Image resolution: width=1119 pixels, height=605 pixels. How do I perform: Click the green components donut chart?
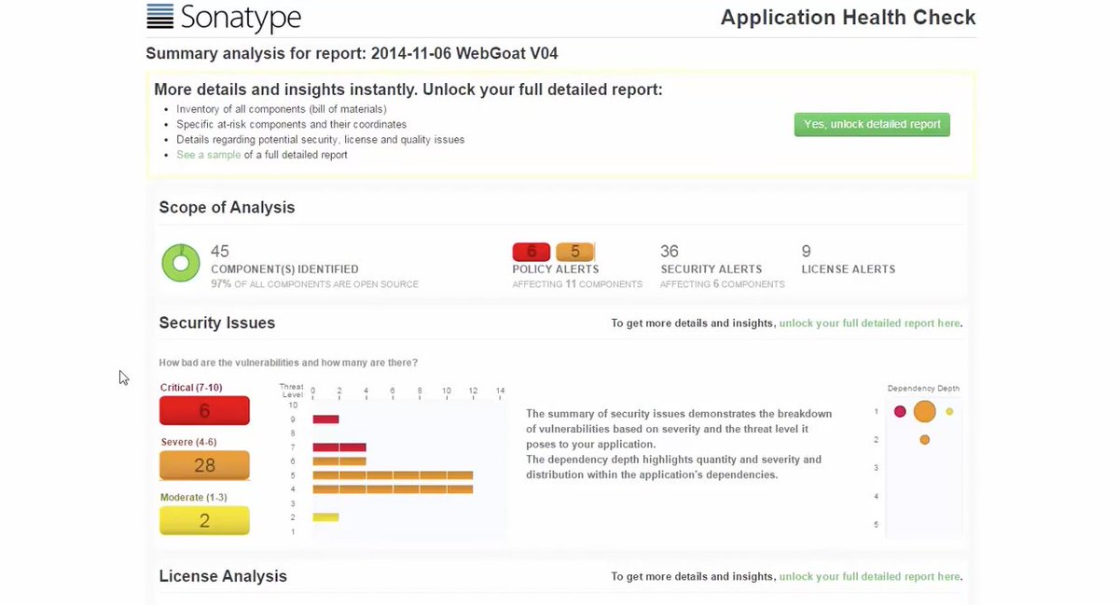[181, 263]
